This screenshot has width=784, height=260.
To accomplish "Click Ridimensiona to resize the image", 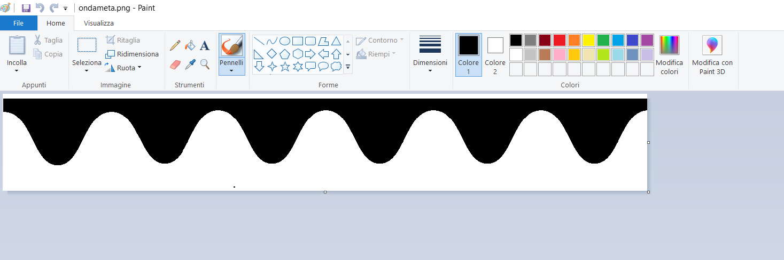I will point(132,54).
